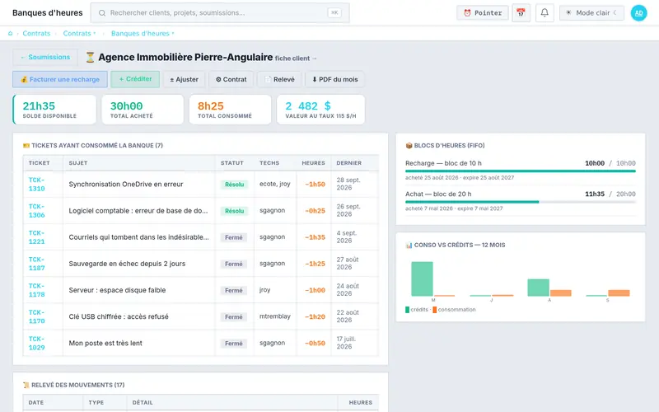Open the fiche client link
The height and width of the screenshot is (412, 659).
tap(296, 59)
